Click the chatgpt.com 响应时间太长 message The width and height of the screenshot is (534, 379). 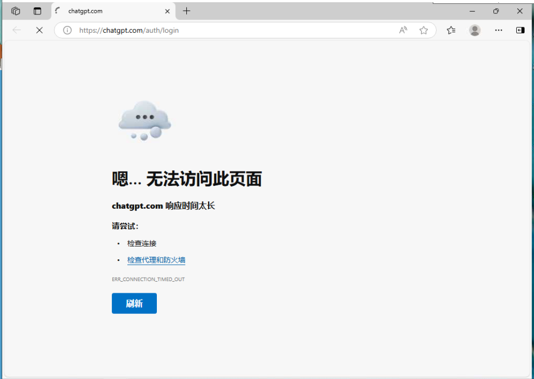[x=163, y=206]
